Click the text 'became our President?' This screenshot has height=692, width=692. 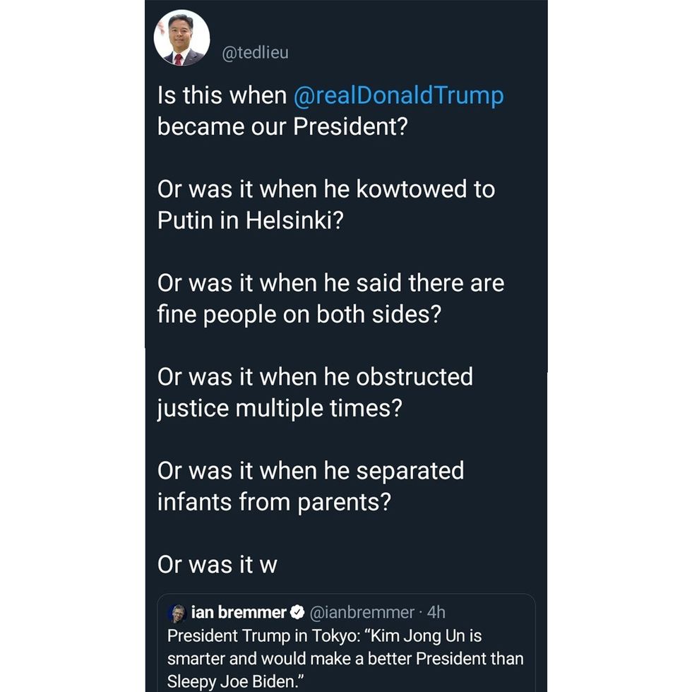[283, 127]
